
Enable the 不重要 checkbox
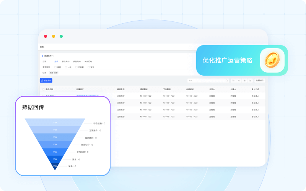pos(76,67)
